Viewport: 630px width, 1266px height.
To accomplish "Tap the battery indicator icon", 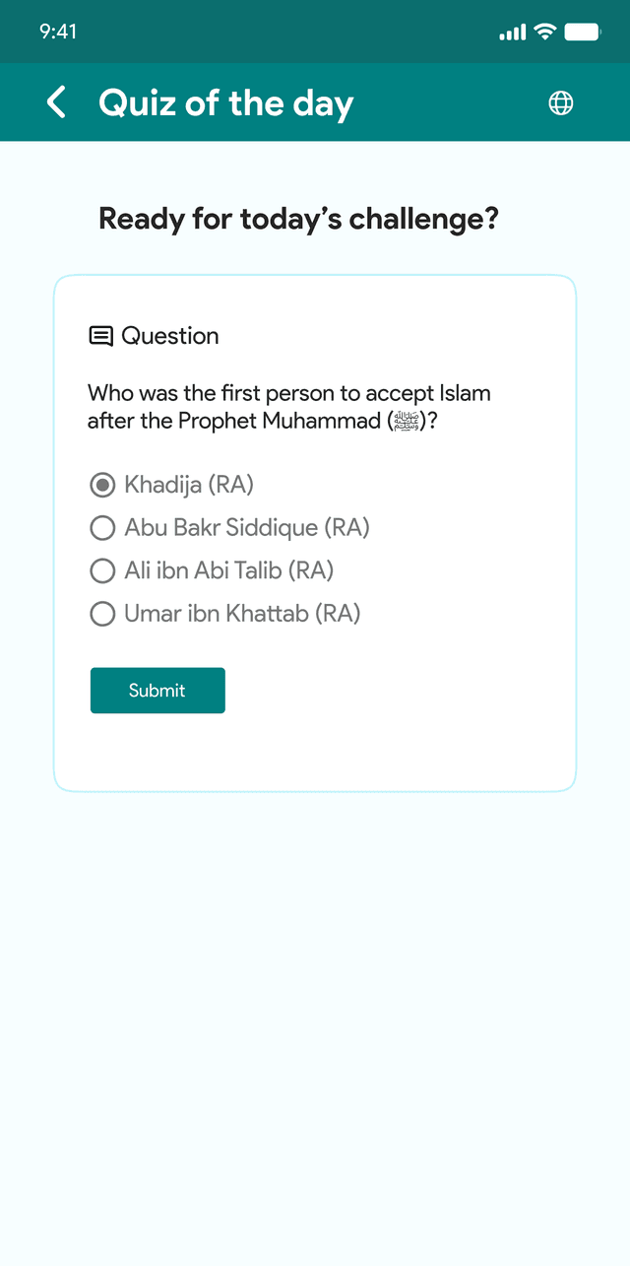I will (x=583, y=32).
